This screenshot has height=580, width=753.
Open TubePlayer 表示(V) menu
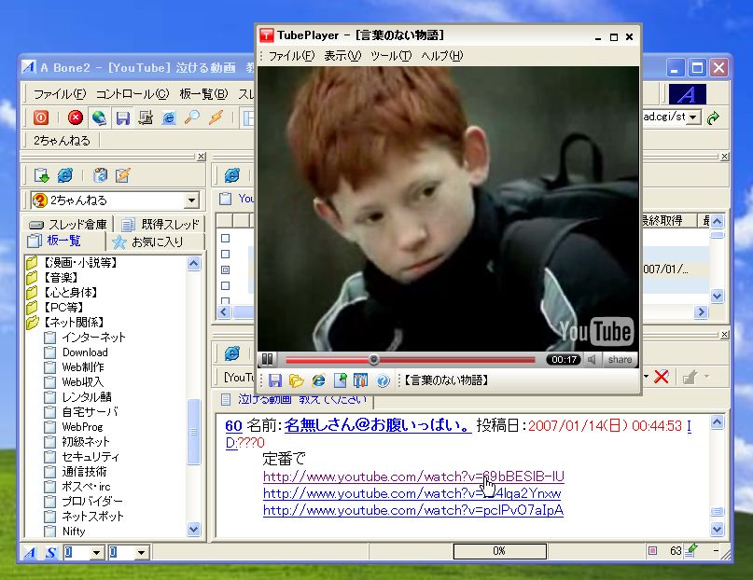tap(342, 56)
